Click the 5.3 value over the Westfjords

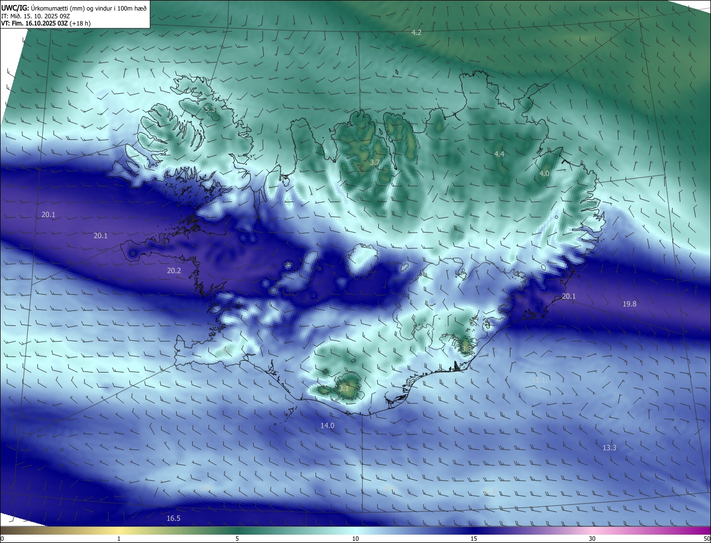[x=209, y=109]
